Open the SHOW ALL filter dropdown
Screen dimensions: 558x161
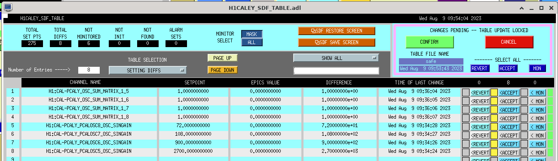336,58
